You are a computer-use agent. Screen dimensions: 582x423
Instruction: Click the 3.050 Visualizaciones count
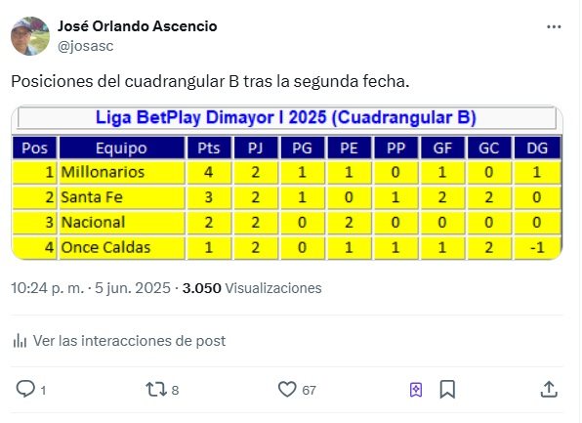(x=252, y=288)
